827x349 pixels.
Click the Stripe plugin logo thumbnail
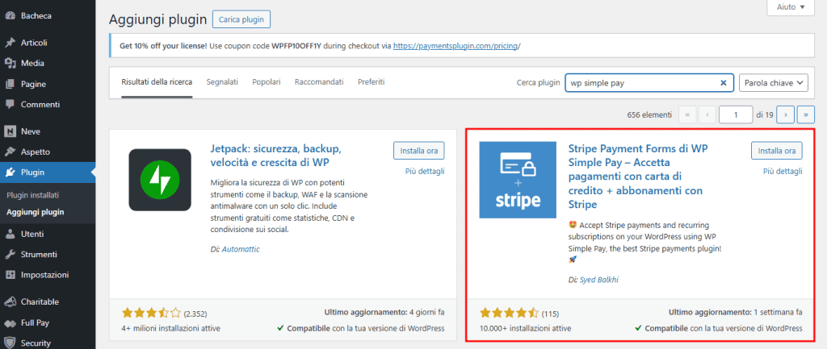pos(518,180)
